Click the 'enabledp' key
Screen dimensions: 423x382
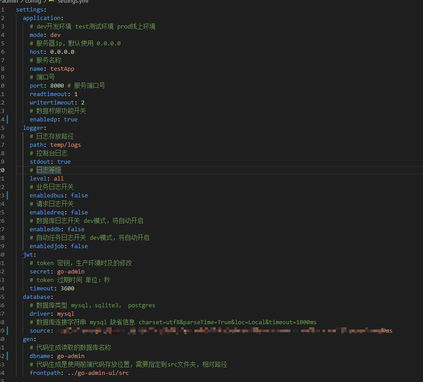pos(43,120)
